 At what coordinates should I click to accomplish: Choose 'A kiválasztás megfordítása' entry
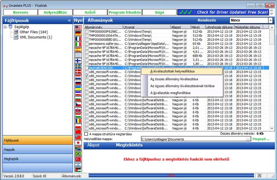182,93
